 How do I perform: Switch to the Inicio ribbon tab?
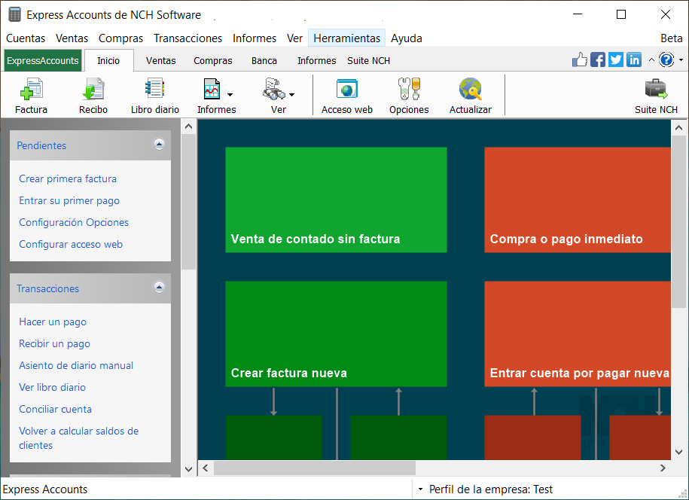pos(108,61)
